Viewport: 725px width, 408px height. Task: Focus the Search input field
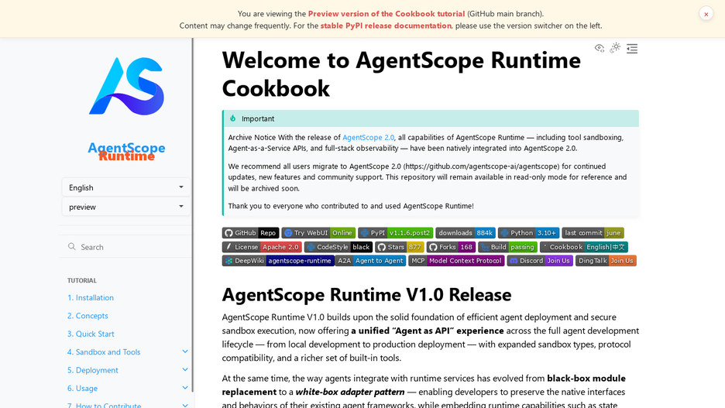[126, 247]
